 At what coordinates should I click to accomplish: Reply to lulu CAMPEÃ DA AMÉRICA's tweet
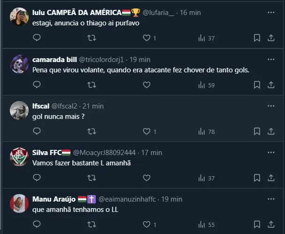pyautogui.click(x=37, y=38)
